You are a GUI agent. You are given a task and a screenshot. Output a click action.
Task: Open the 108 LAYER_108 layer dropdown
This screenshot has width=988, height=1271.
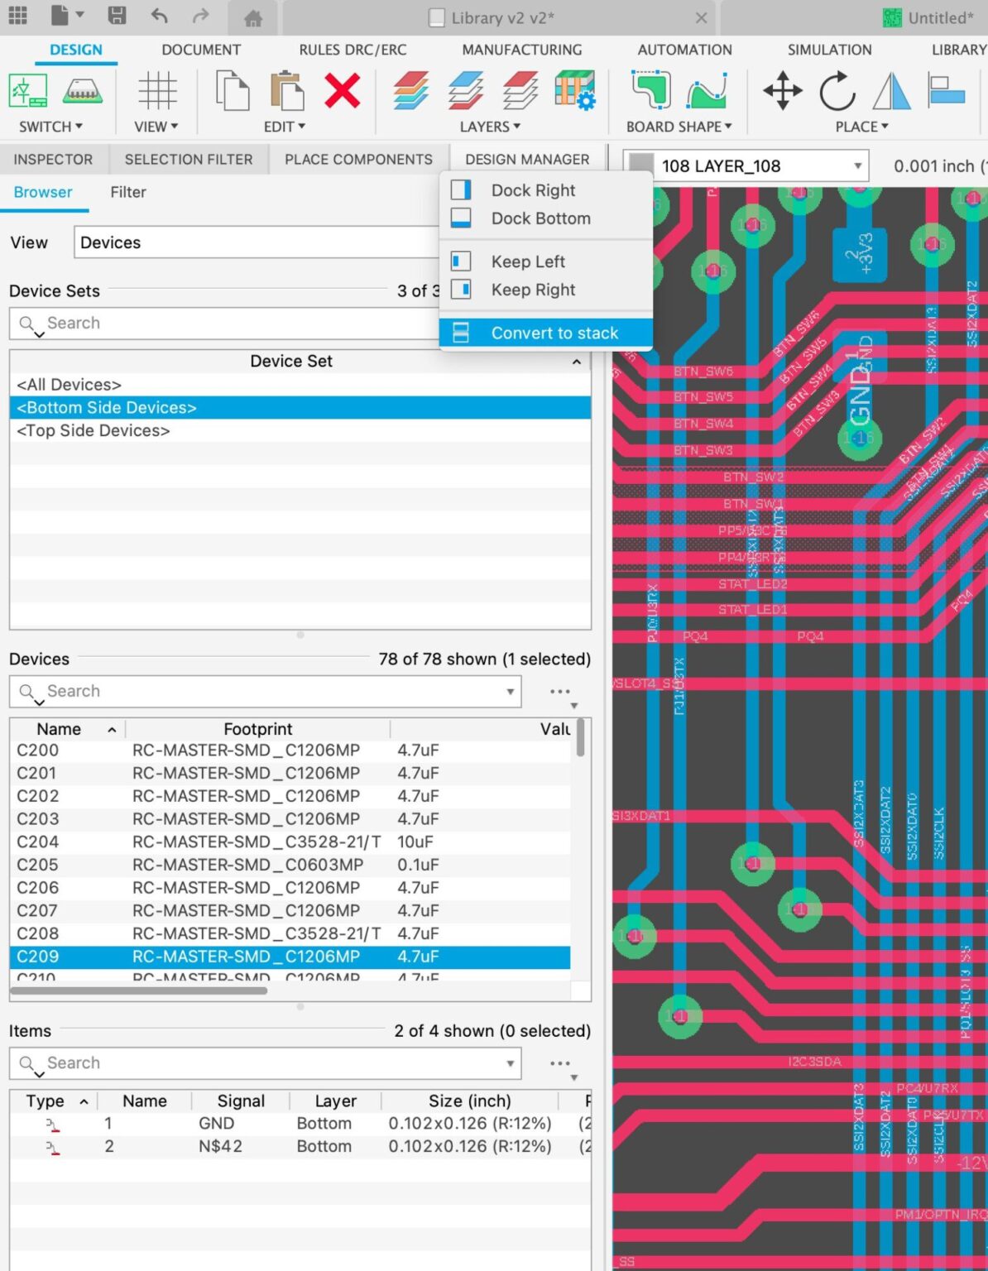(x=856, y=165)
